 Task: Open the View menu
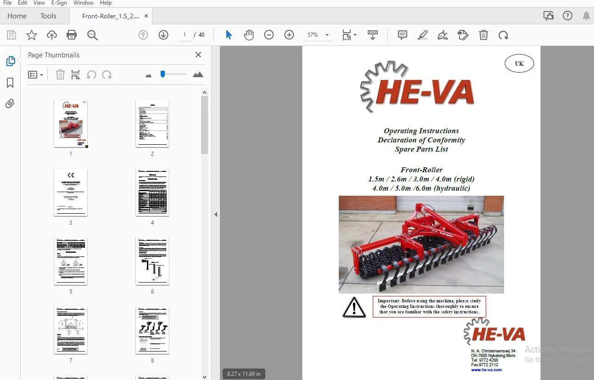pyautogui.click(x=39, y=3)
